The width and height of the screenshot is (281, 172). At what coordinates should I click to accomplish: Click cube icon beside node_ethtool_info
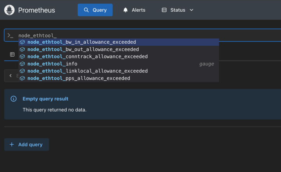click(22, 64)
